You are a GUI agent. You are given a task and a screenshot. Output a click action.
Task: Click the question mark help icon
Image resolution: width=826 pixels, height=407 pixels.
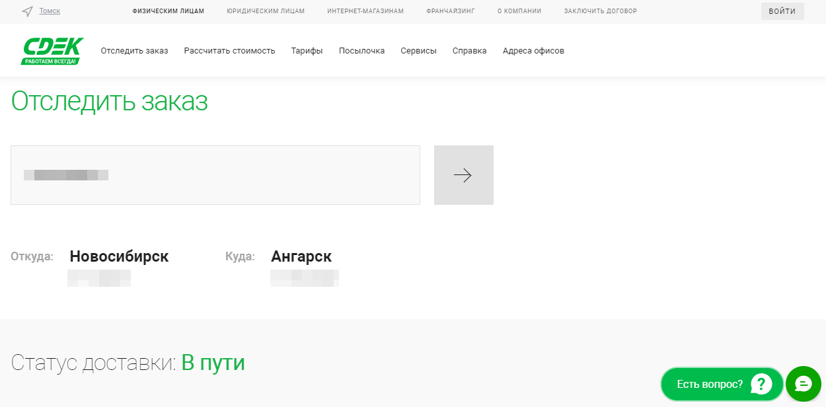click(761, 384)
